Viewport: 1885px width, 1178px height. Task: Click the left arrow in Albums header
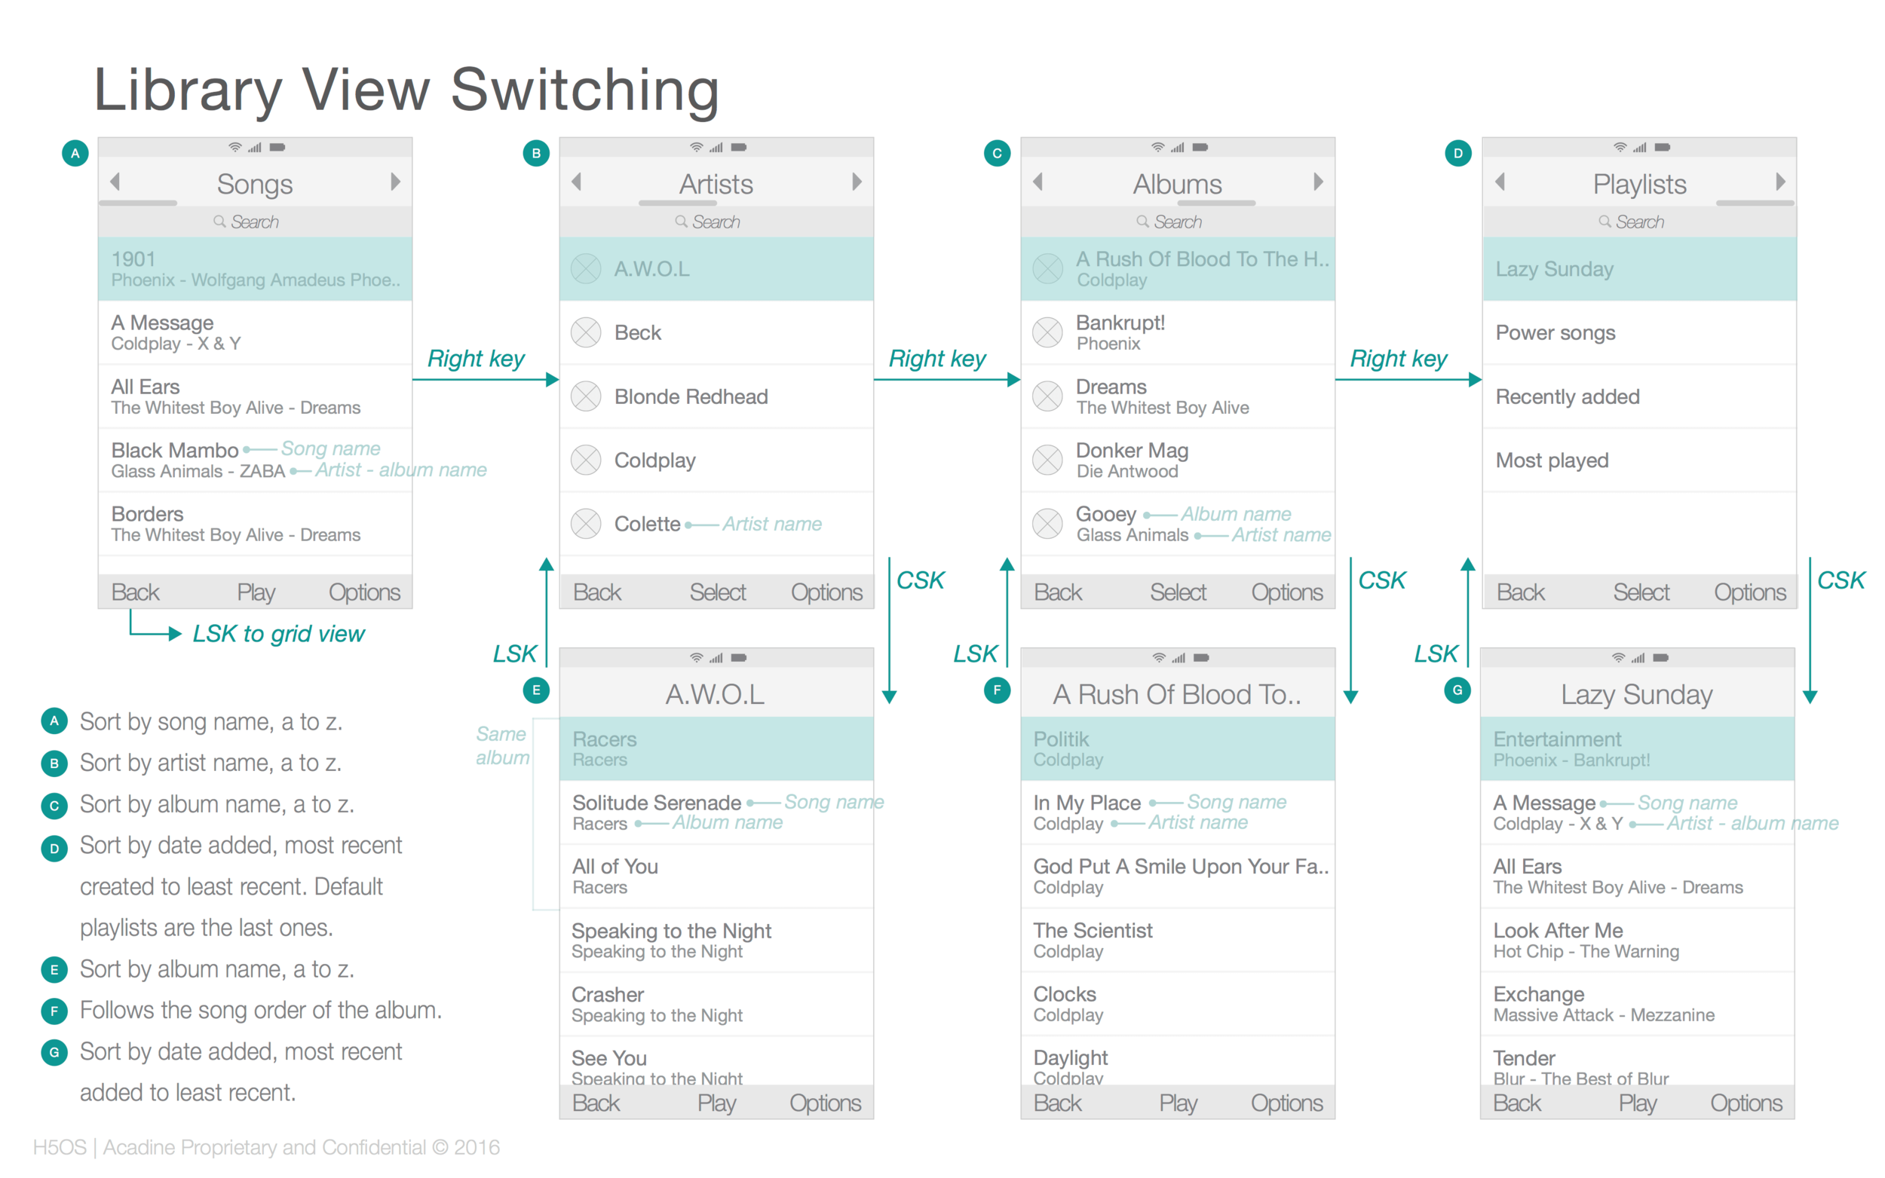click(x=1038, y=182)
